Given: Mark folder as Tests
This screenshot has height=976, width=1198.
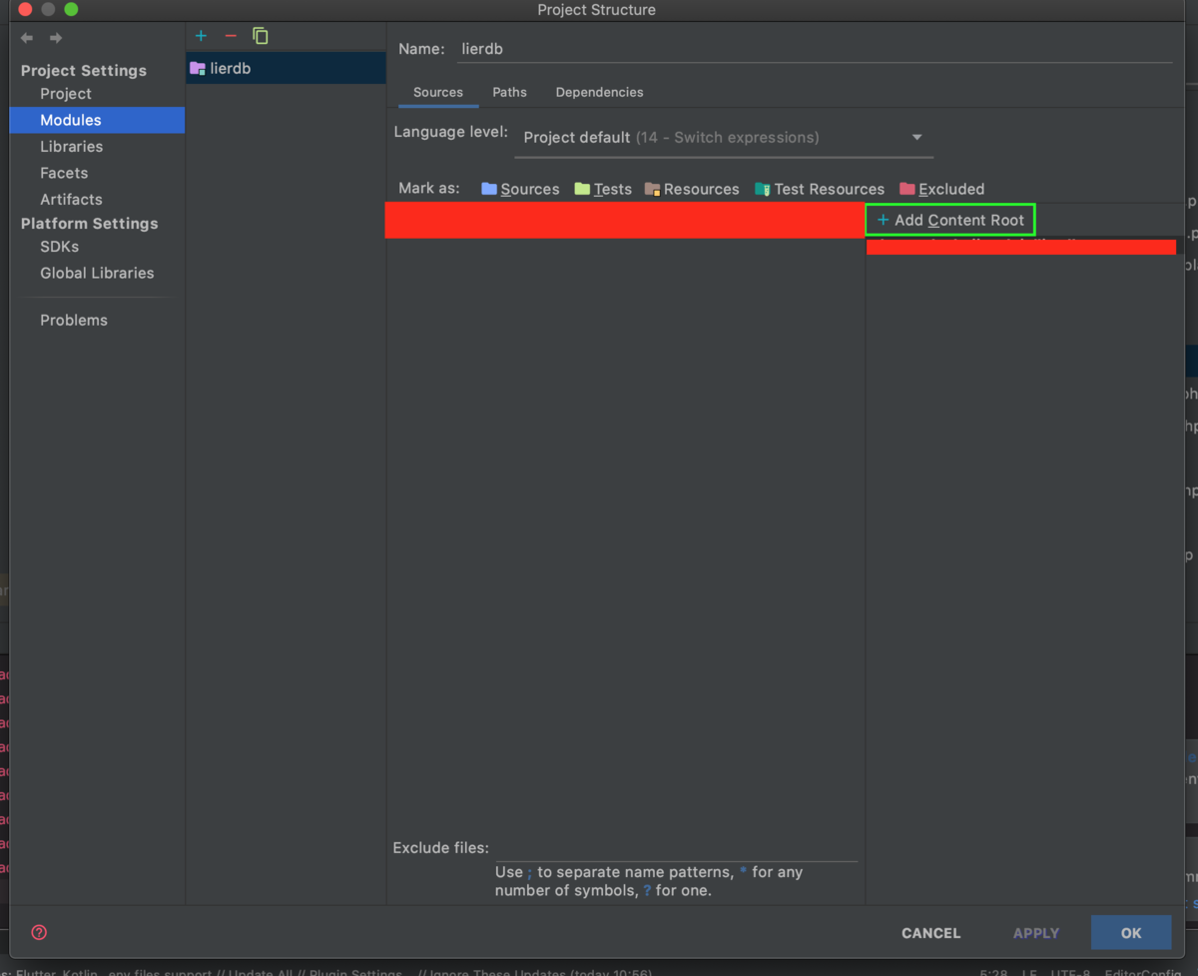Looking at the screenshot, I should tap(602, 189).
